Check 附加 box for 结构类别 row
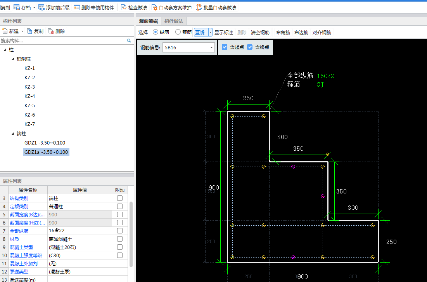The image size is (427, 282). click(x=120, y=198)
